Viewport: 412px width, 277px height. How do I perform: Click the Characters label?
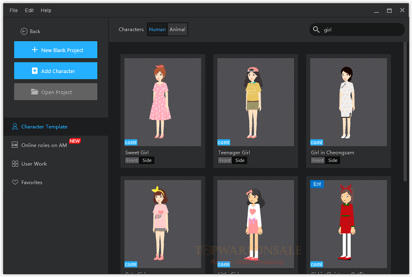point(131,29)
